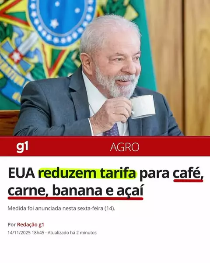Screen dimensions: 210x263
Task: Click the 'Por' byline label
Action: click(11, 224)
